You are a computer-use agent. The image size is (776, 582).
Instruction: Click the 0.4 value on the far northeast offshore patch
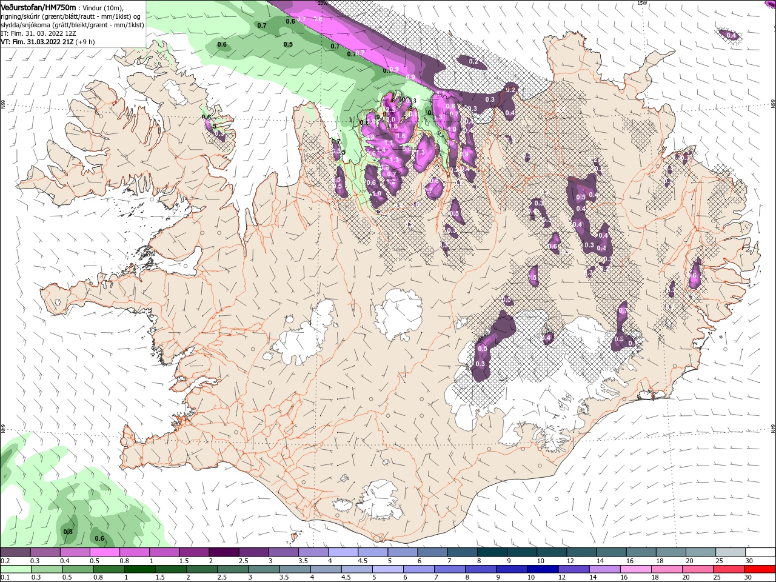tap(732, 36)
